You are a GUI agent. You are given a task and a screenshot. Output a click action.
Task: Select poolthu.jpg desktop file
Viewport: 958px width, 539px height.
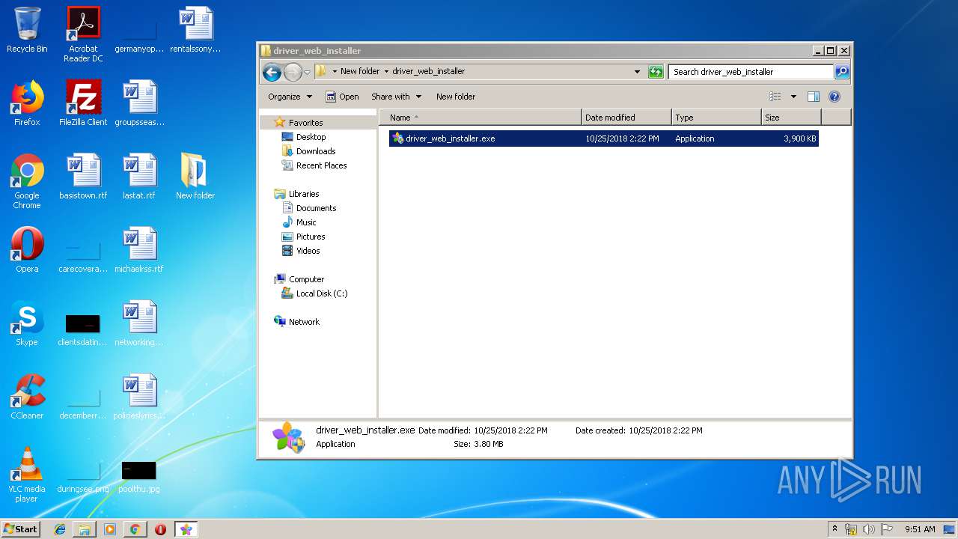[x=139, y=478]
